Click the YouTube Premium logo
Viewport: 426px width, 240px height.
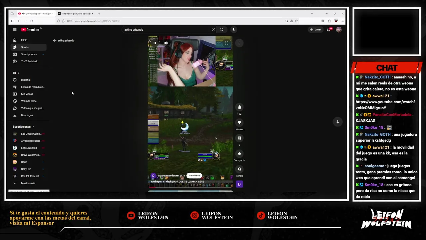30,30
